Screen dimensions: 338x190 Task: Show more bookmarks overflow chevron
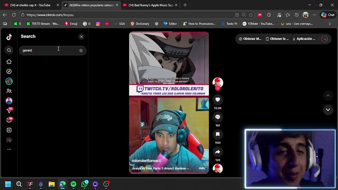(x=330, y=24)
